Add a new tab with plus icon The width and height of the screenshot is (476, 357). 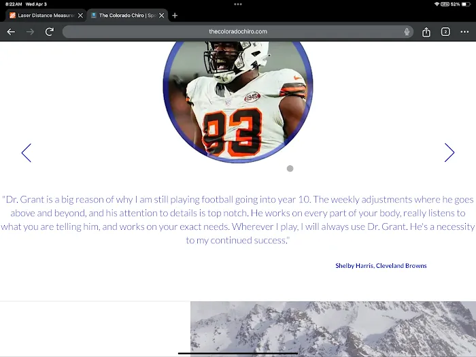click(175, 16)
